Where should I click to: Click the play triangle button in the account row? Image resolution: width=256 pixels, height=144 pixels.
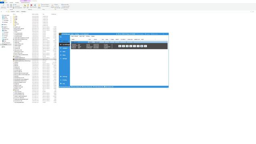click(x=124, y=46)
